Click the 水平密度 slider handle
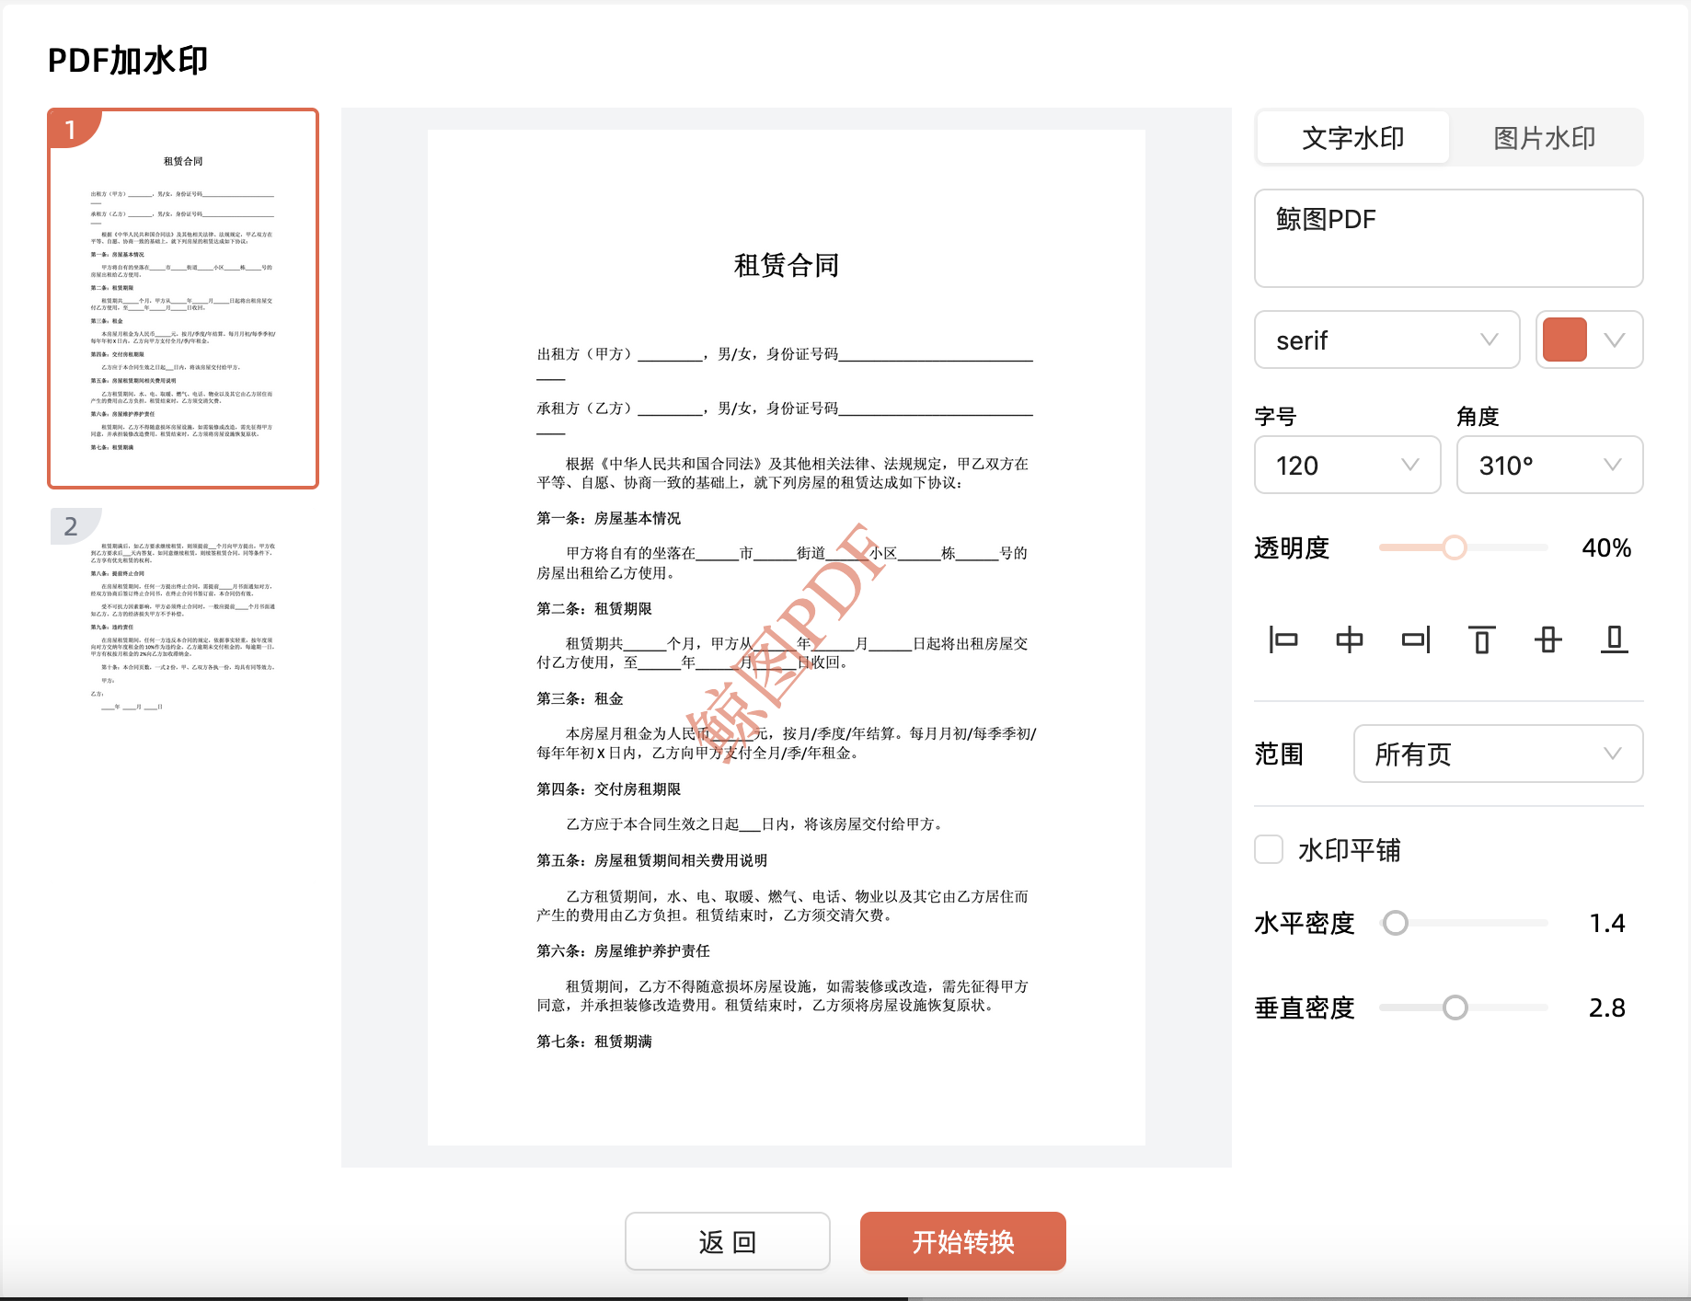 1396,923
